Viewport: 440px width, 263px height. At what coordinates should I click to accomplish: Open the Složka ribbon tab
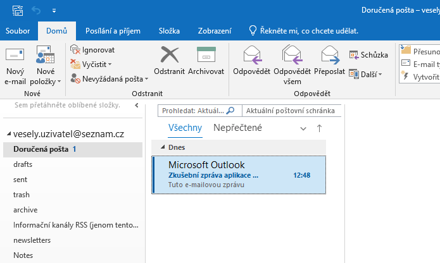[x=169, y=31]
